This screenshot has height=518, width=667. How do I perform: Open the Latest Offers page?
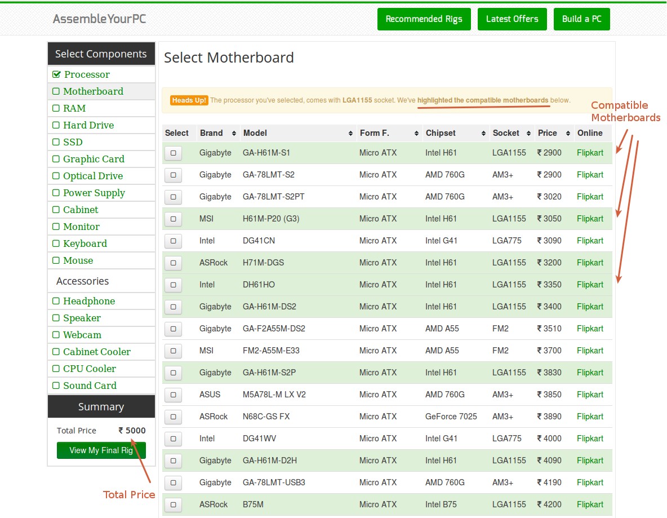pos(512,19)
